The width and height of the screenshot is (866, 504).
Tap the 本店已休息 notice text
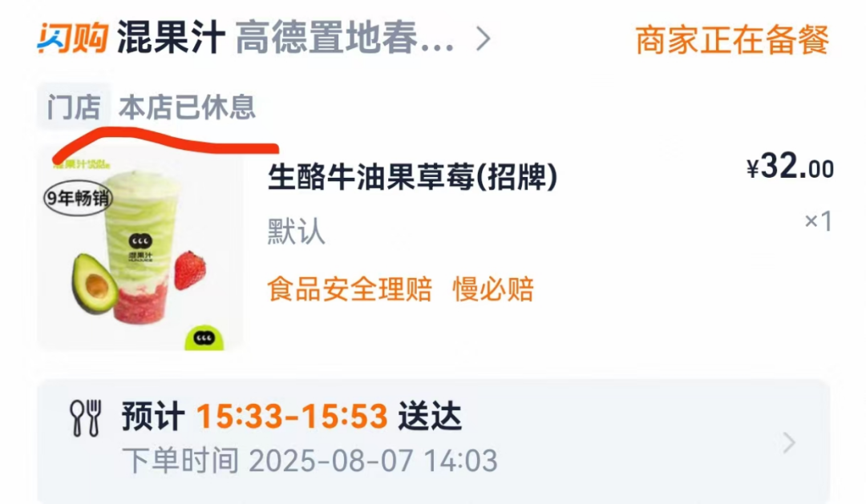coord(187,107)
